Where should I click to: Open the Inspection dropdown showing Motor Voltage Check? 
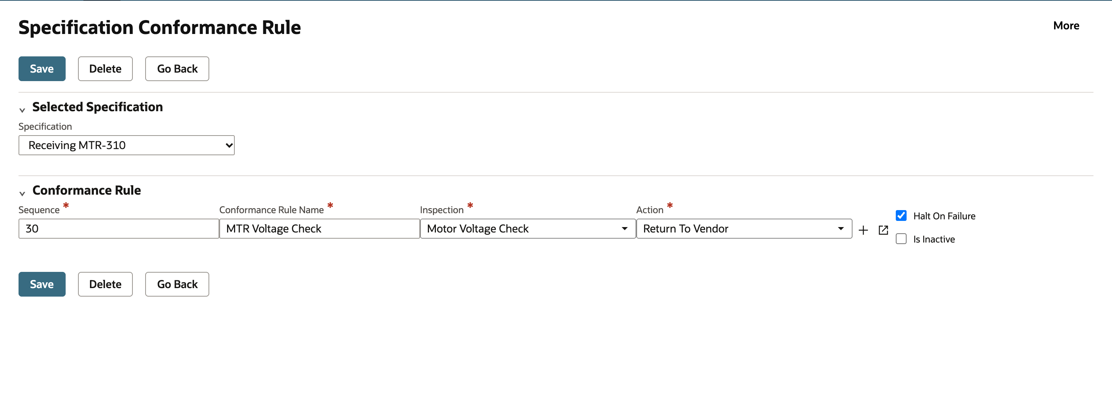coord(527,228)
